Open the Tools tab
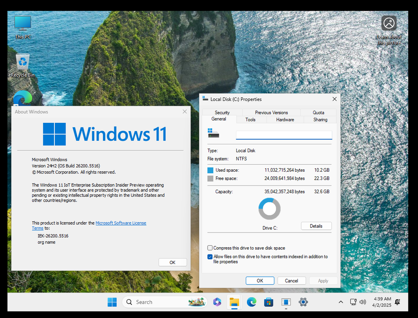The width and height of the screenshot is (418, 318). click(250, 120)
